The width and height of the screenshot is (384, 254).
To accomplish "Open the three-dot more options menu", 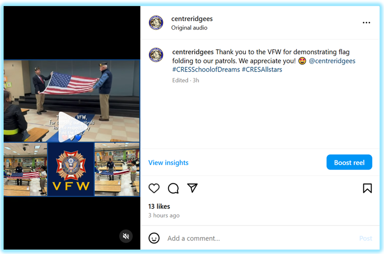I will pos(366,23).
